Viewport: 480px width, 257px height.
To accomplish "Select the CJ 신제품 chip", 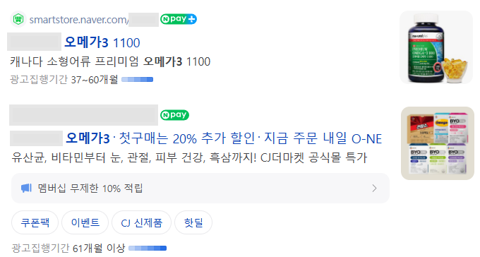I will click(141, 222).
